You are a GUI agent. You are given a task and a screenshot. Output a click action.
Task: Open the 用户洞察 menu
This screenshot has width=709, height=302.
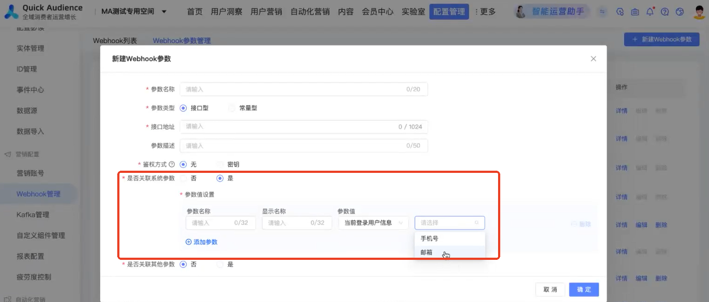(x=226, y=11)
